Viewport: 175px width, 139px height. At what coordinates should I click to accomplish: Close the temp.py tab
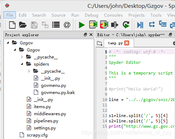point(127,43)
